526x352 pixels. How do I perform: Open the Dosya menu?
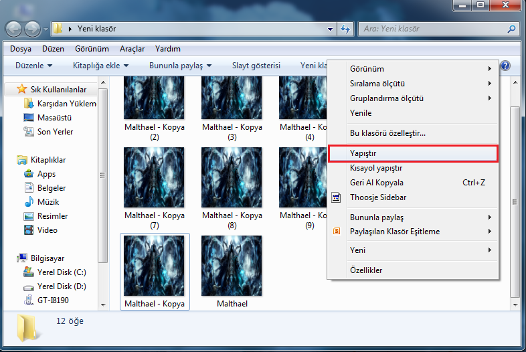[21, 49]
